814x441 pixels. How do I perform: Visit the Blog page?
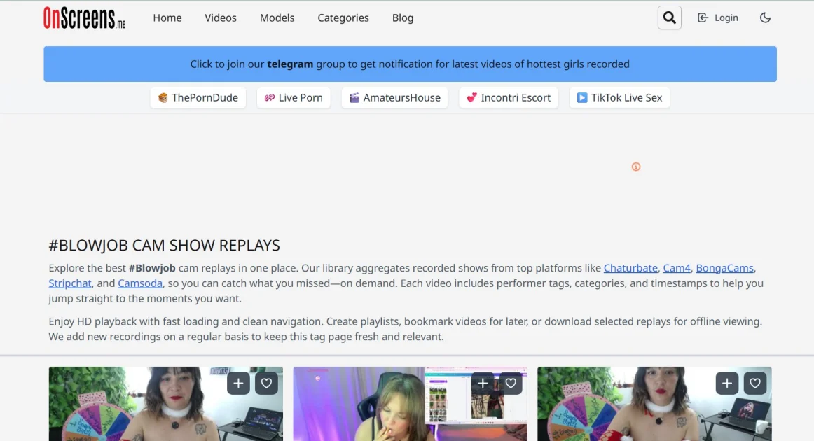403,17
